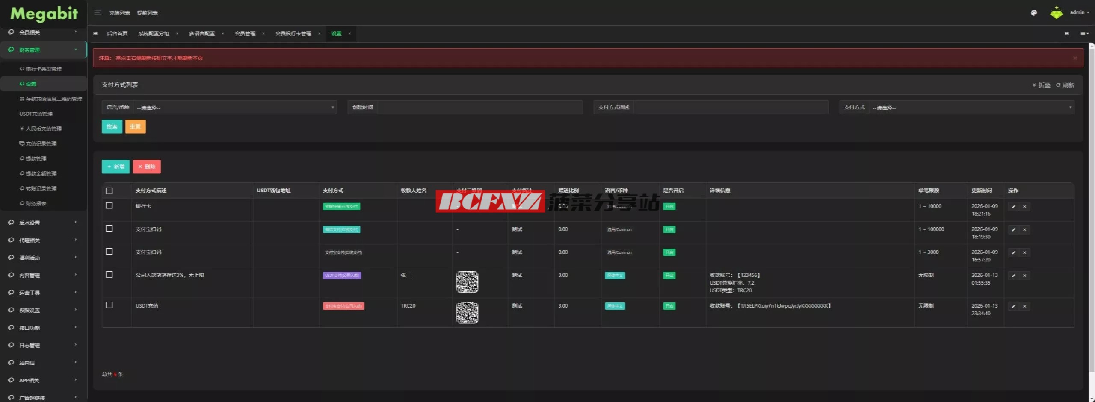Image resolution: width=1095 pixels, height=402 pixels.
Task: Click the sidebar collapse hamburger icon
Action: pos(98,12)
